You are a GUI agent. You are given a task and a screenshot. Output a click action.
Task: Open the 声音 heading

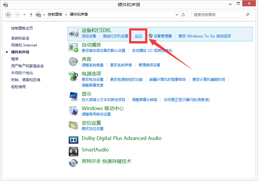pyautogui.click(x=87, y=59)
